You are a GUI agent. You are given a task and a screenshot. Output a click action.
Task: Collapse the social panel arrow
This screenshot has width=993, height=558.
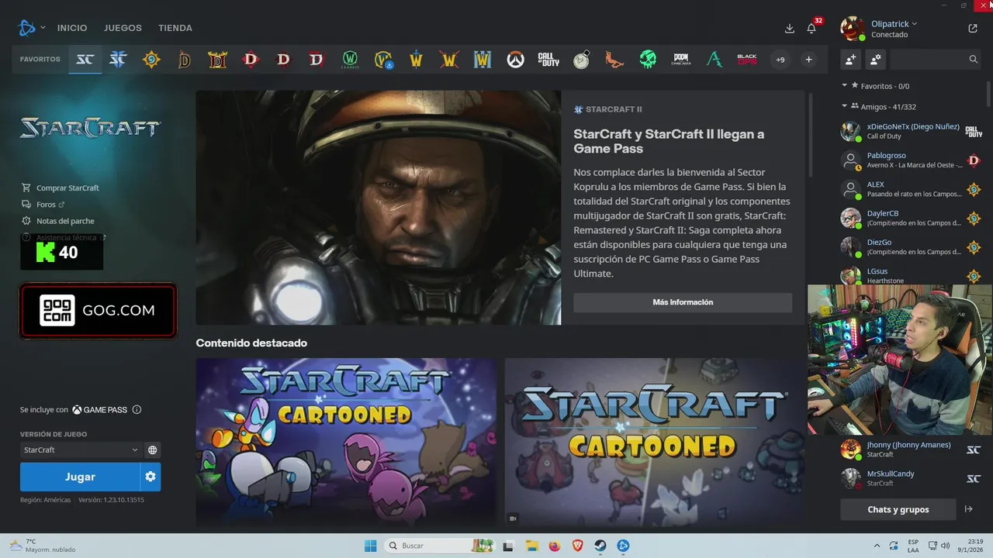(x=968, y=509)
